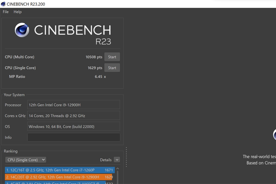Select the i9-12900H ranking entry

tap(59, 177)
